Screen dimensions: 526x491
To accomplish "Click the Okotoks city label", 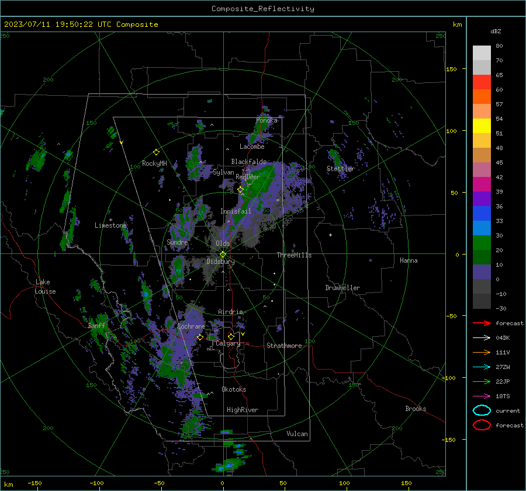I will pos(234,389).
